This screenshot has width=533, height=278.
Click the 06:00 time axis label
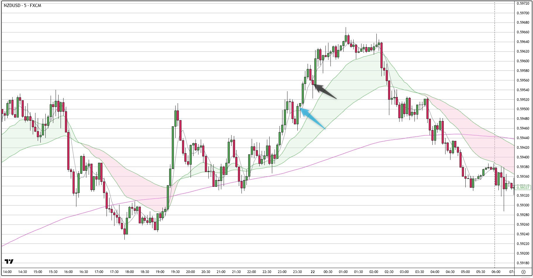click(496, 272)
